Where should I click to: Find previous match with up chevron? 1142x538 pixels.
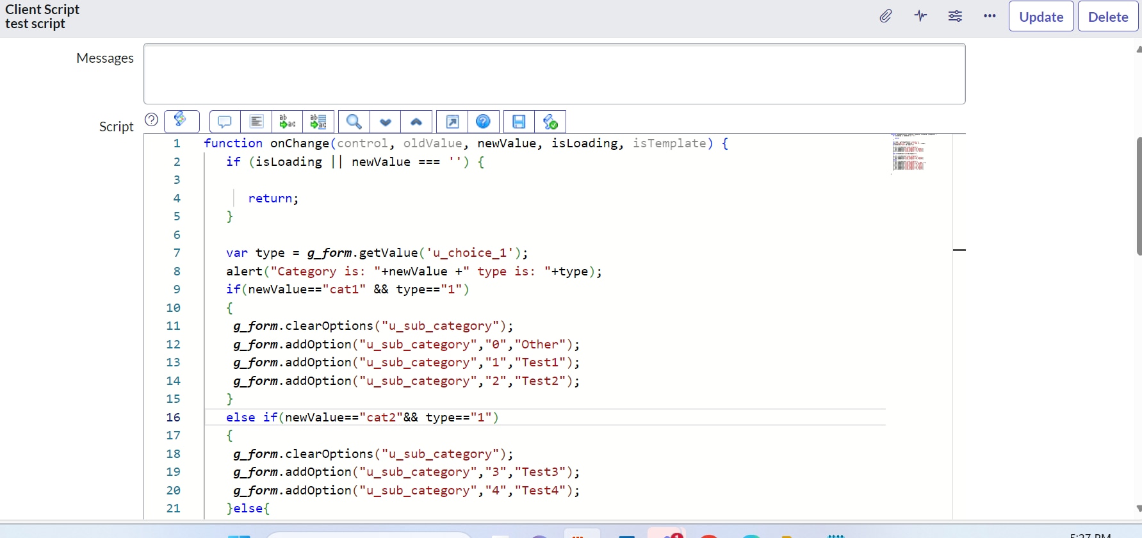tap(416, 122)
